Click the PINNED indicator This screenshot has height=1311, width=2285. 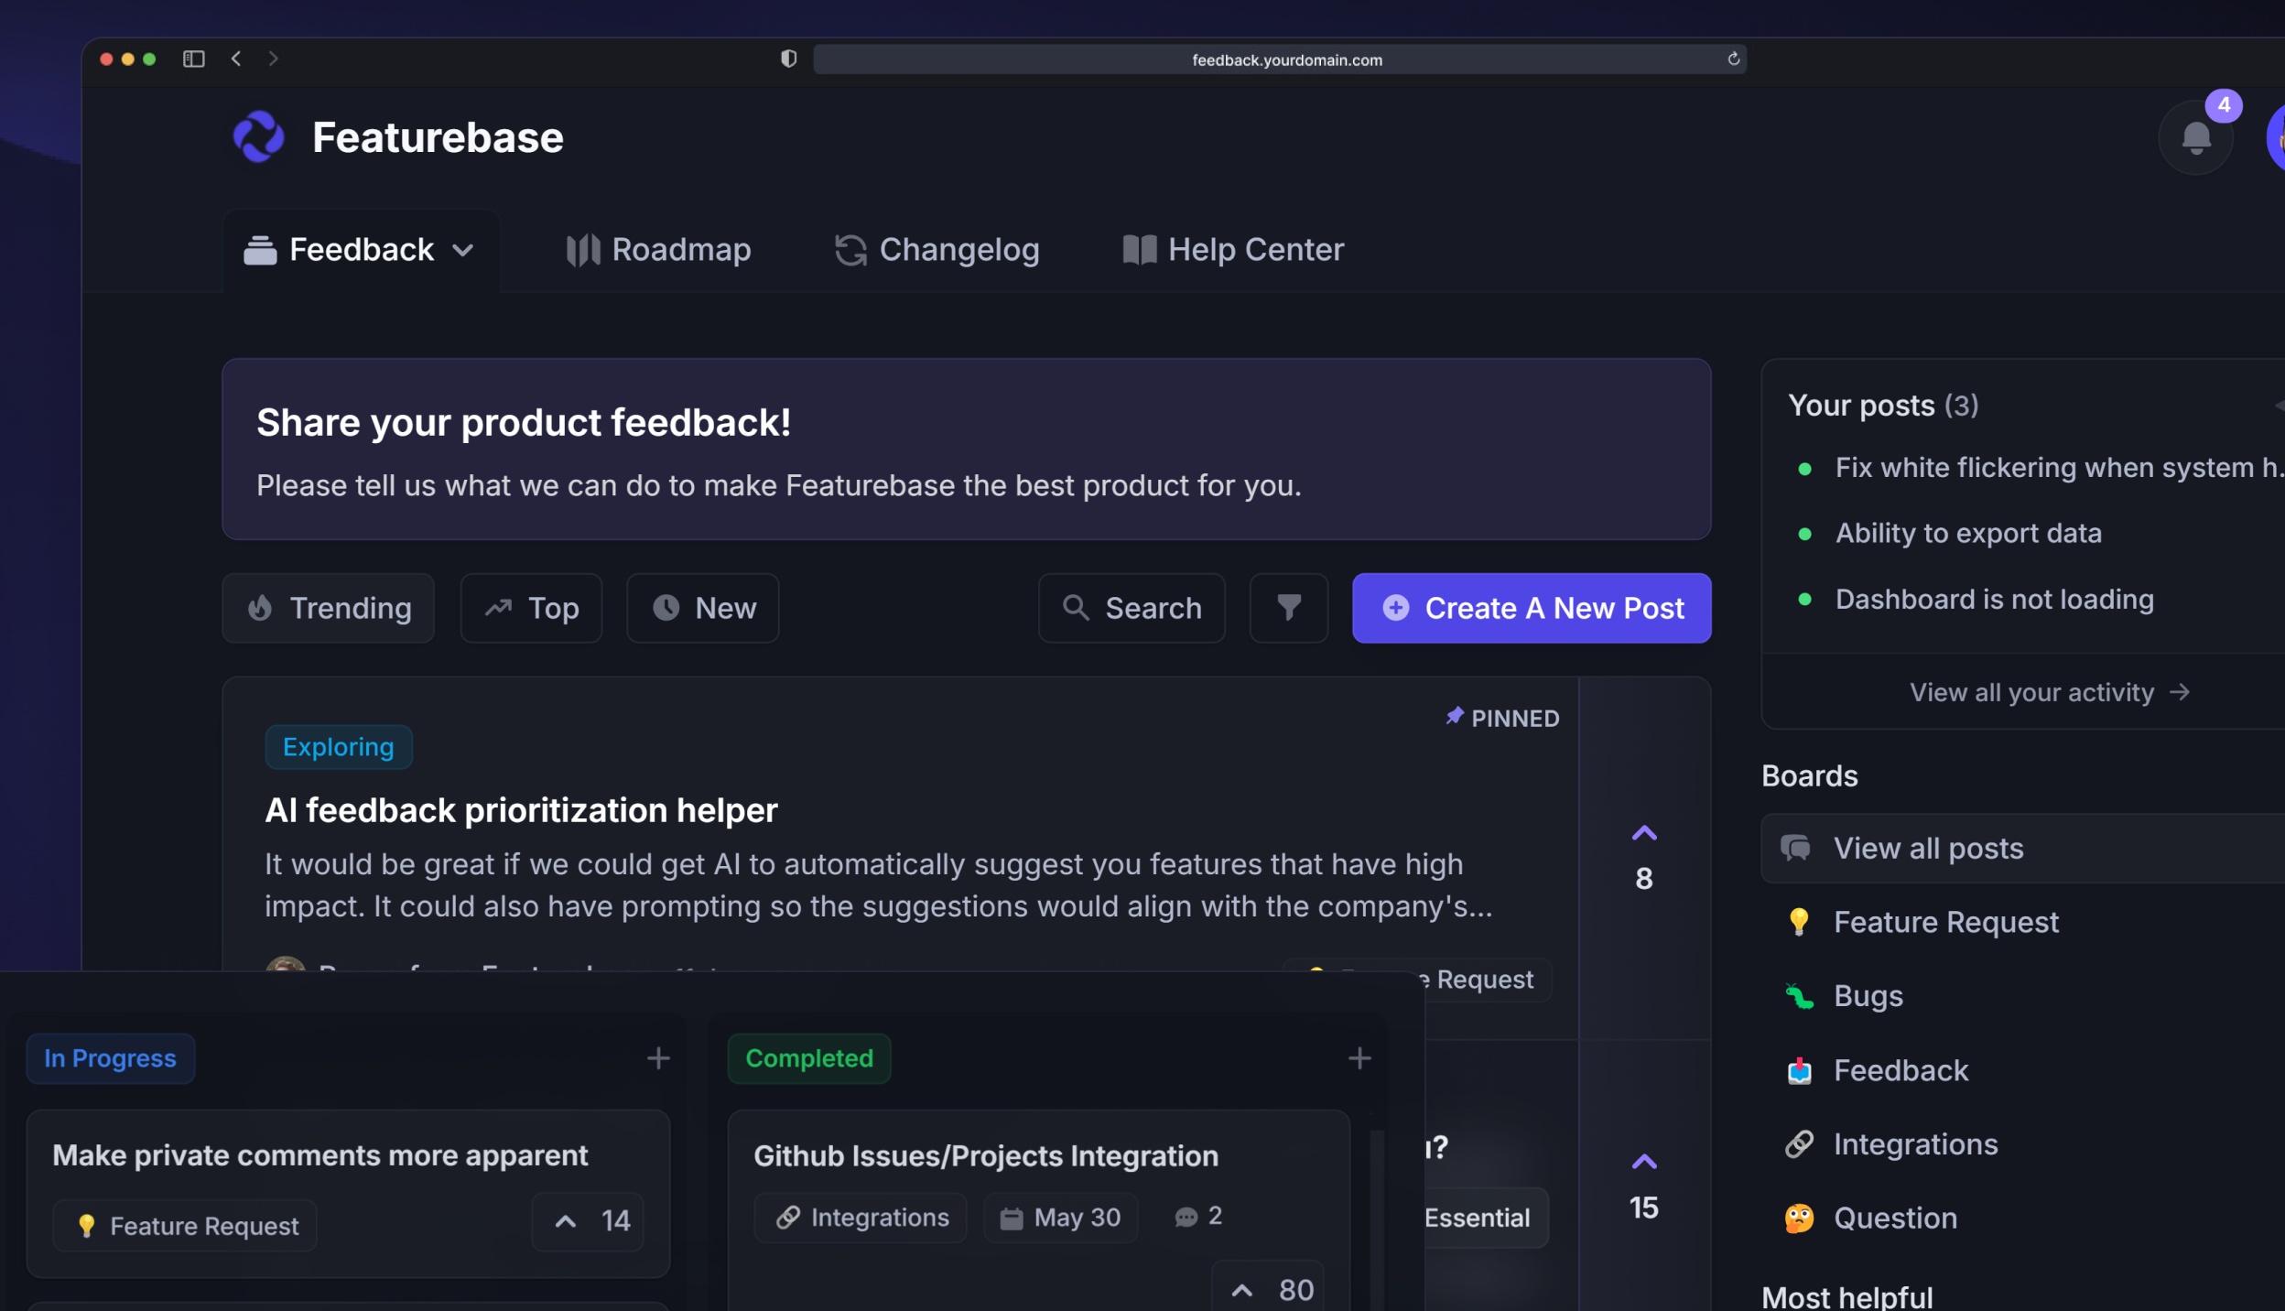1502,718
